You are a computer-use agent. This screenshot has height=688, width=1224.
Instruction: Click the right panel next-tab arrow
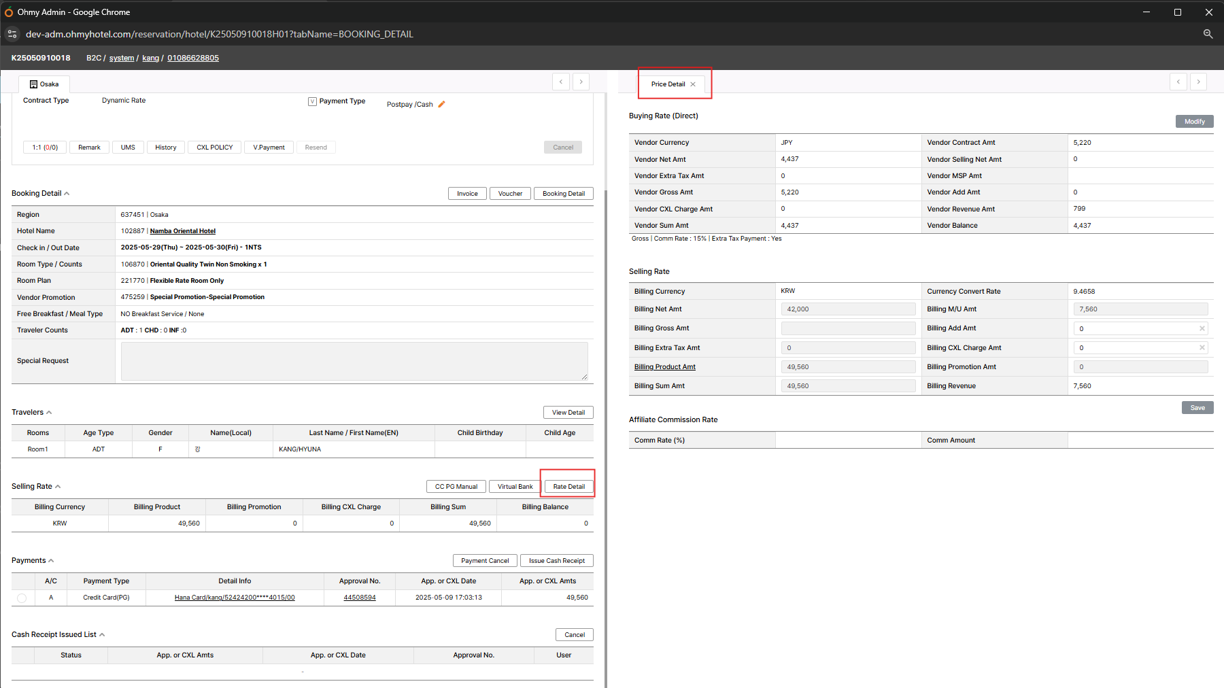coord(1198,82)
